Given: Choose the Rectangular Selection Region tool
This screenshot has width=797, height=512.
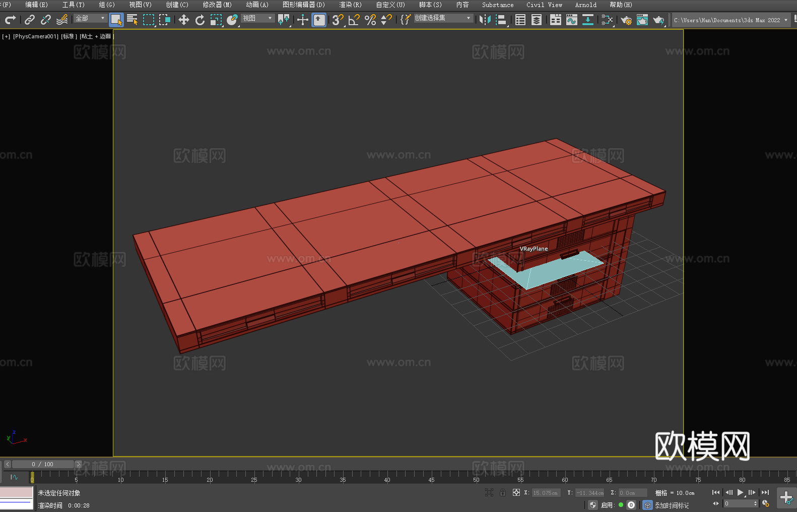Looking at the screenshot, I should click(x=149, y=20).
